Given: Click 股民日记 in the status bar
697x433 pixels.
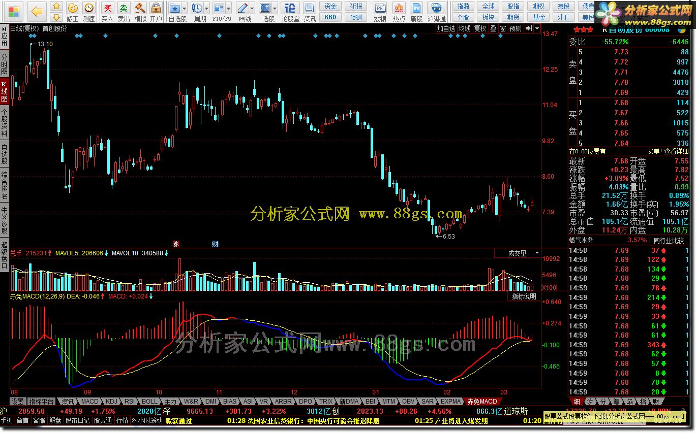Looking at the screenshot, I should [x=77, y=421].
